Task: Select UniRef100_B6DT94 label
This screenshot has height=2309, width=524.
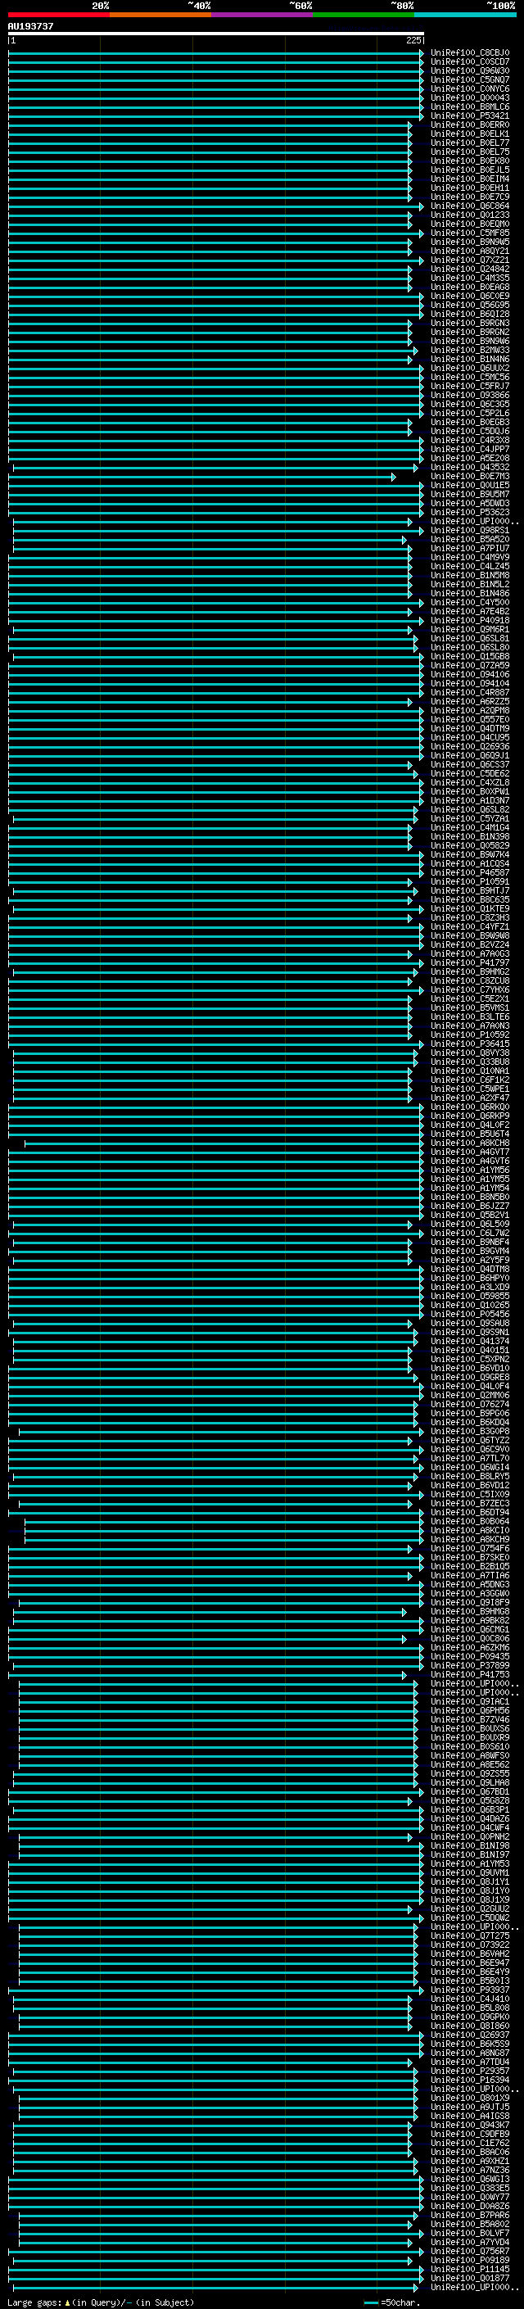Action: tap(470, 1512)
